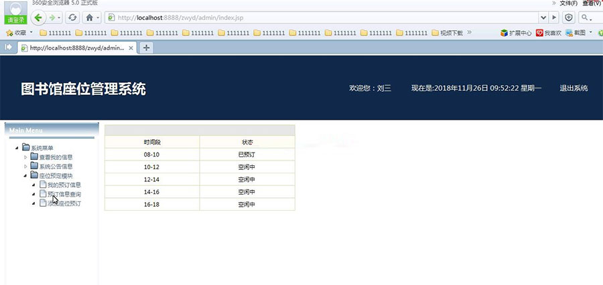Open 扩展中心 extension center

(516, 33)
